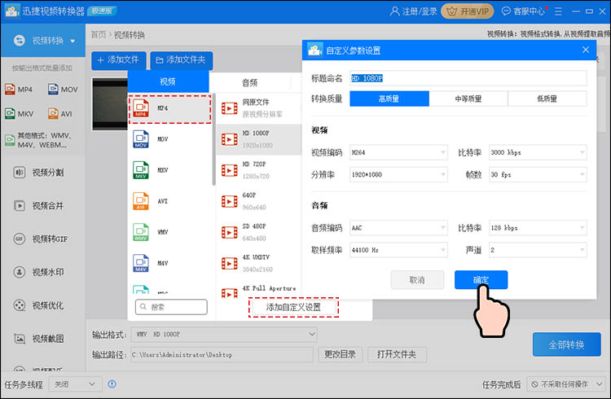
Task: Select MKV quick format in left sidebar
Action: [x=19, y=114]
